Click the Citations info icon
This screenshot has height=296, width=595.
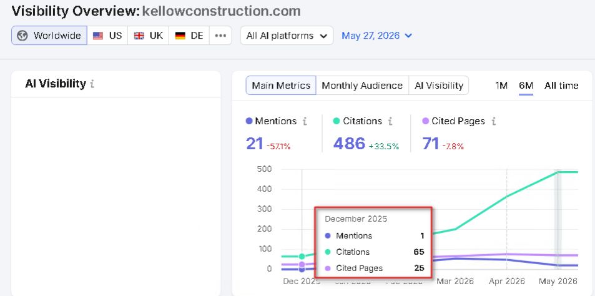390,121
